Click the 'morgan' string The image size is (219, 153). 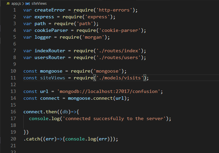(x=93, y=37)
